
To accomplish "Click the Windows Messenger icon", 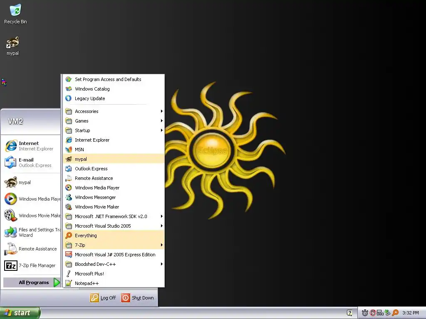I will coord(69,197).
